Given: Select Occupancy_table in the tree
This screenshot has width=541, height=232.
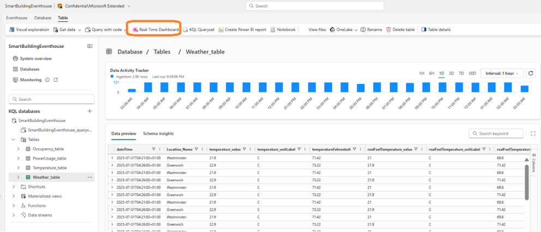Looking at the screenshot, I should 48,149.
